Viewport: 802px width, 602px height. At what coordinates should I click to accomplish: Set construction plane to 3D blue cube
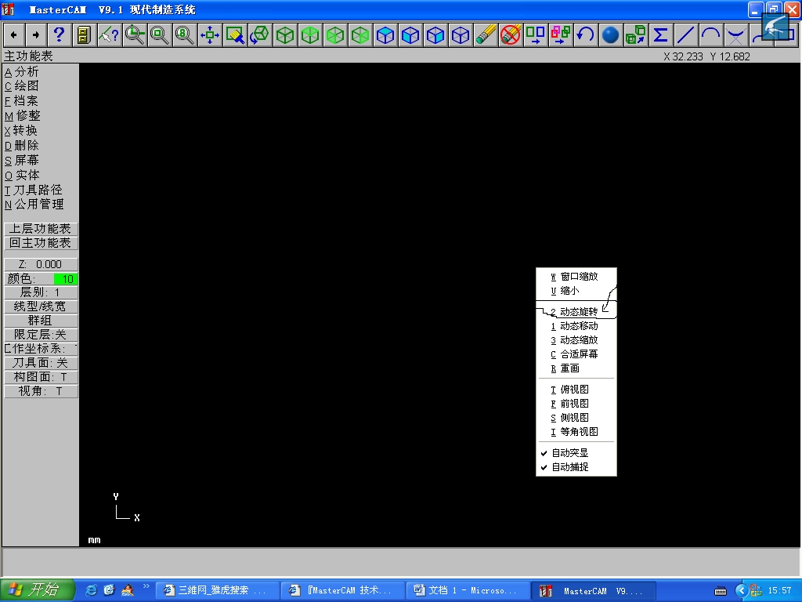461,35
